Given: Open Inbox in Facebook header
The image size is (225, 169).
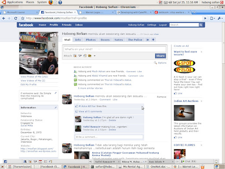Looking at the screenshot, I should coord(79,25).
